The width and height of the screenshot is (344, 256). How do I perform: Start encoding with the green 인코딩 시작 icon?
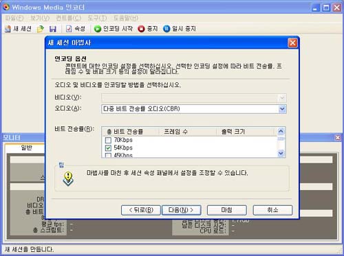pos(98,29)
